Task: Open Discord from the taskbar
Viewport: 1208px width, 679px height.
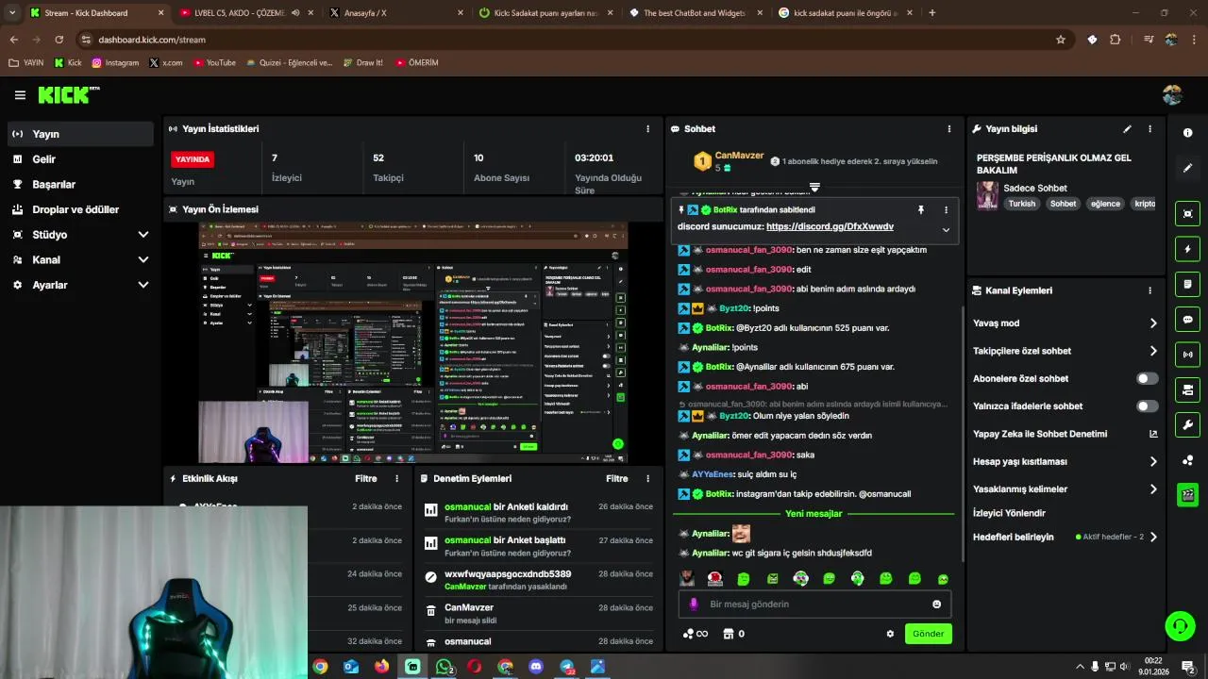Action: pos(536,667)
